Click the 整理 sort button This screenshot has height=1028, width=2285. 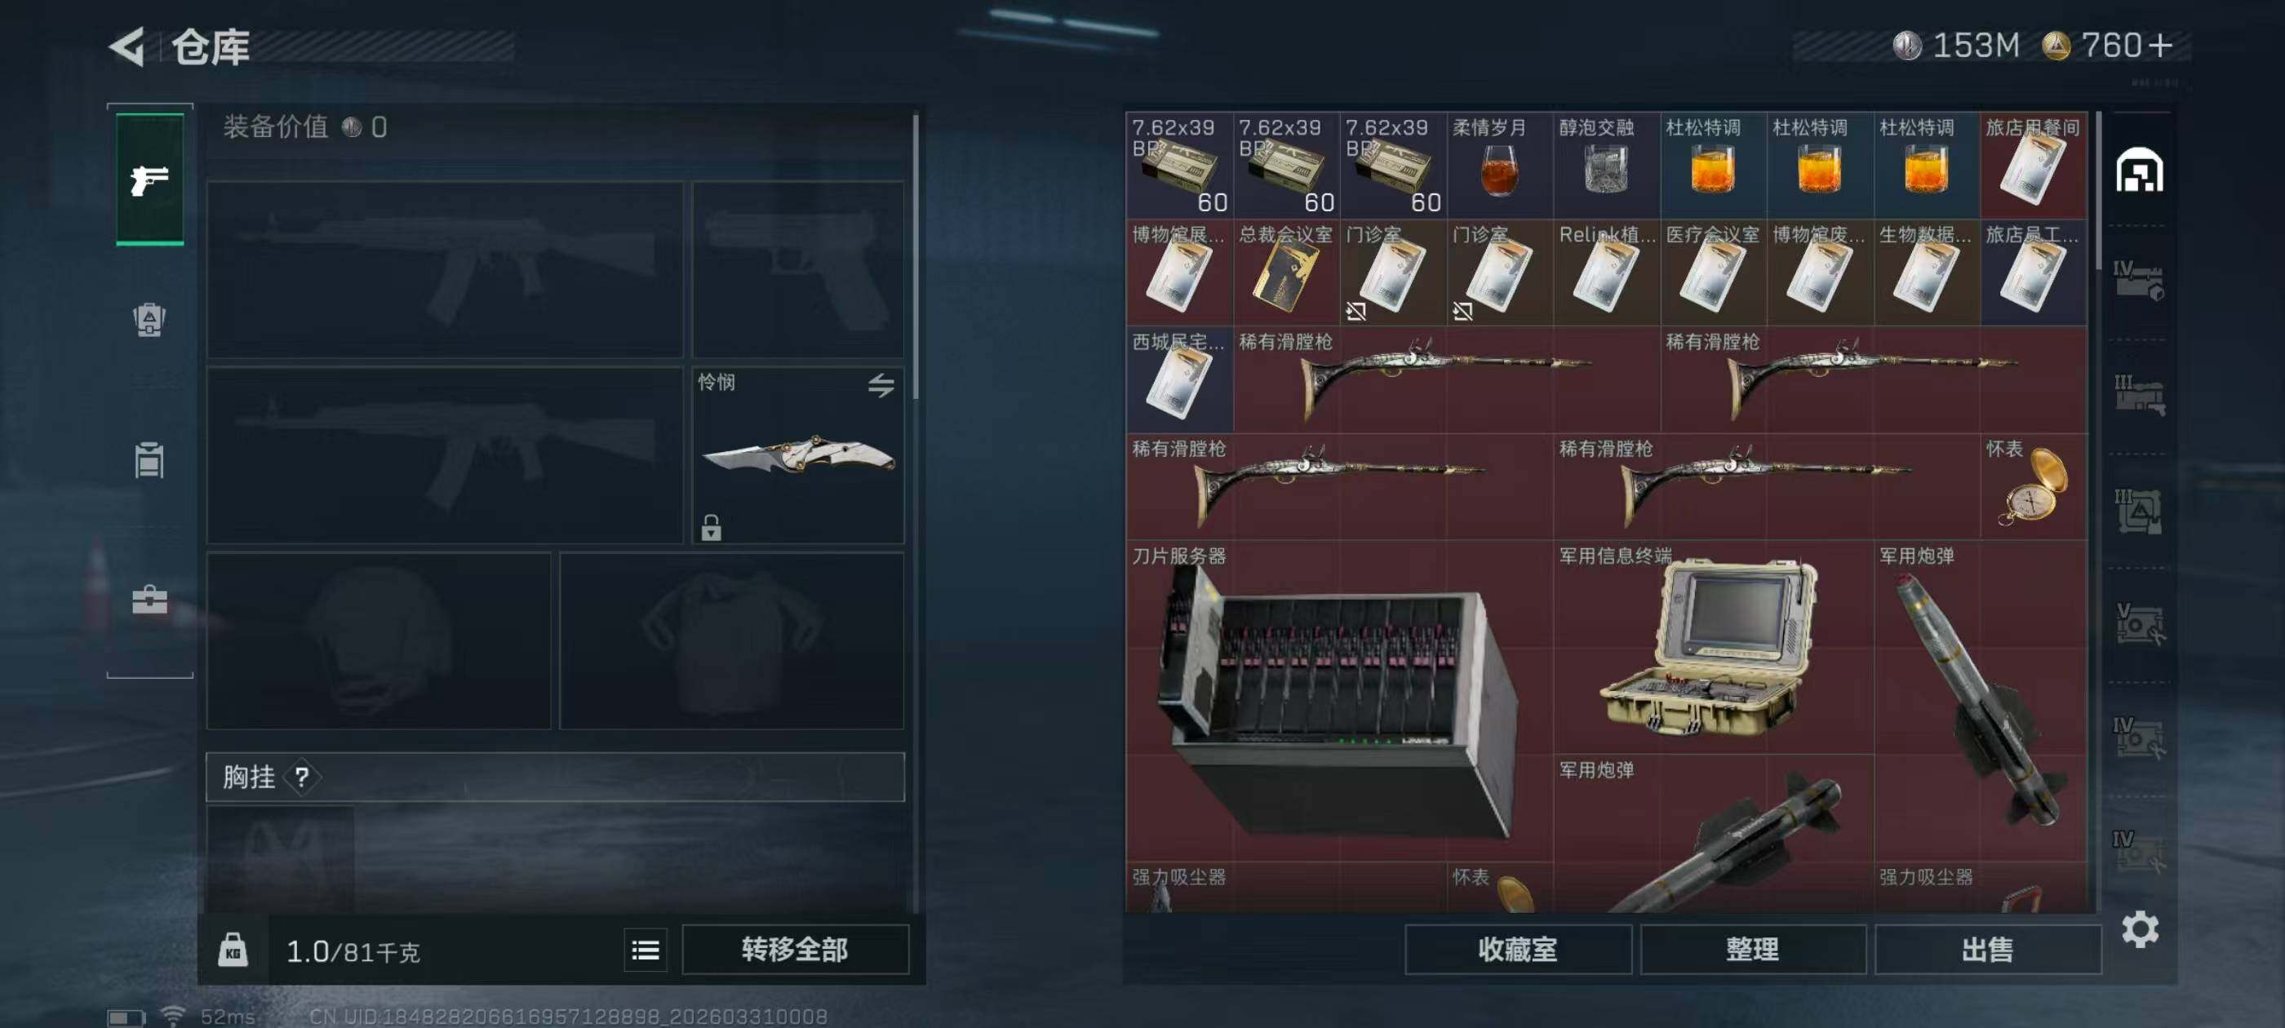(x=1753, y=950)
